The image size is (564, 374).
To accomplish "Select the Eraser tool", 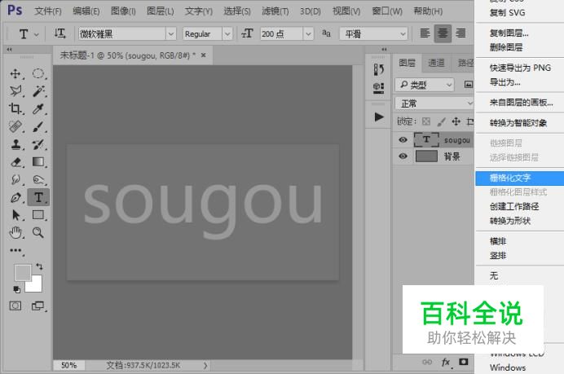I will [15, 162].
